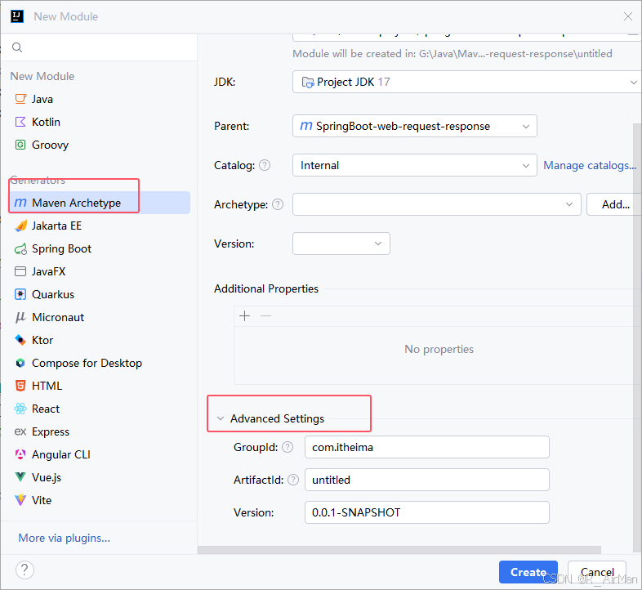The width and height of the screenshot is (642, 590).
Task: Open help for the ArtifactId field
Action: pyautogui.click(x=293, y=480)
